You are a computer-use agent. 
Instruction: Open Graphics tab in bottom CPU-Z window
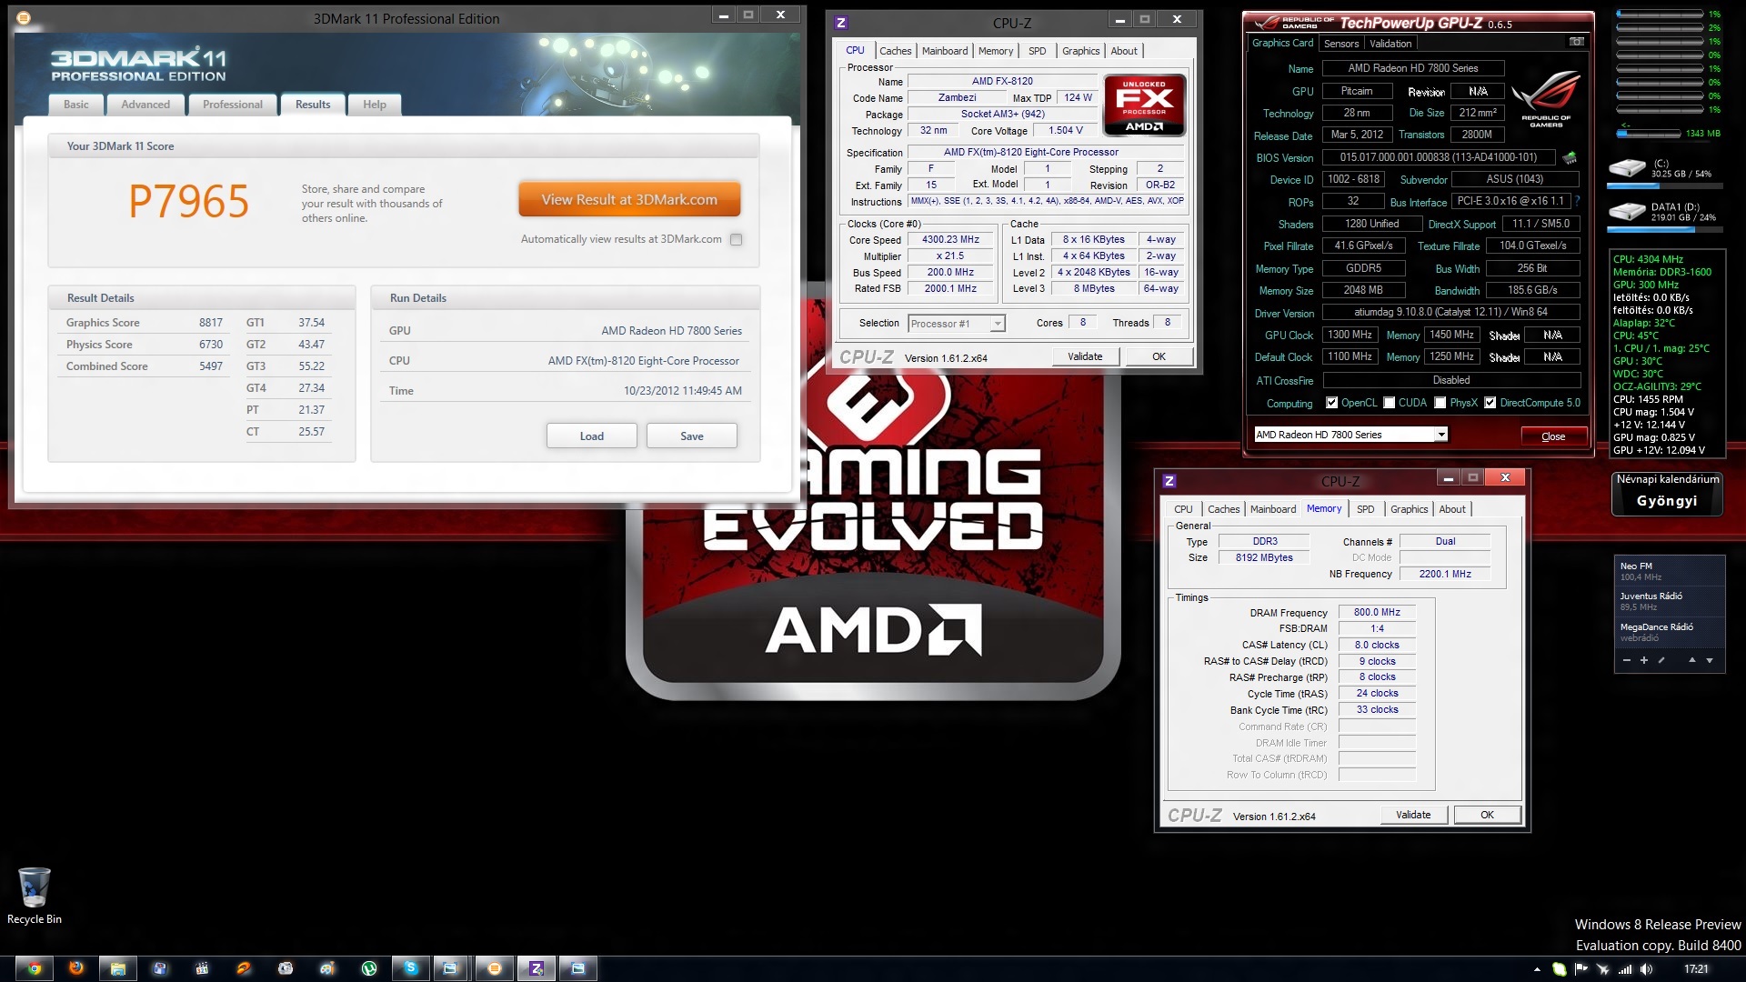[1409, 509]
